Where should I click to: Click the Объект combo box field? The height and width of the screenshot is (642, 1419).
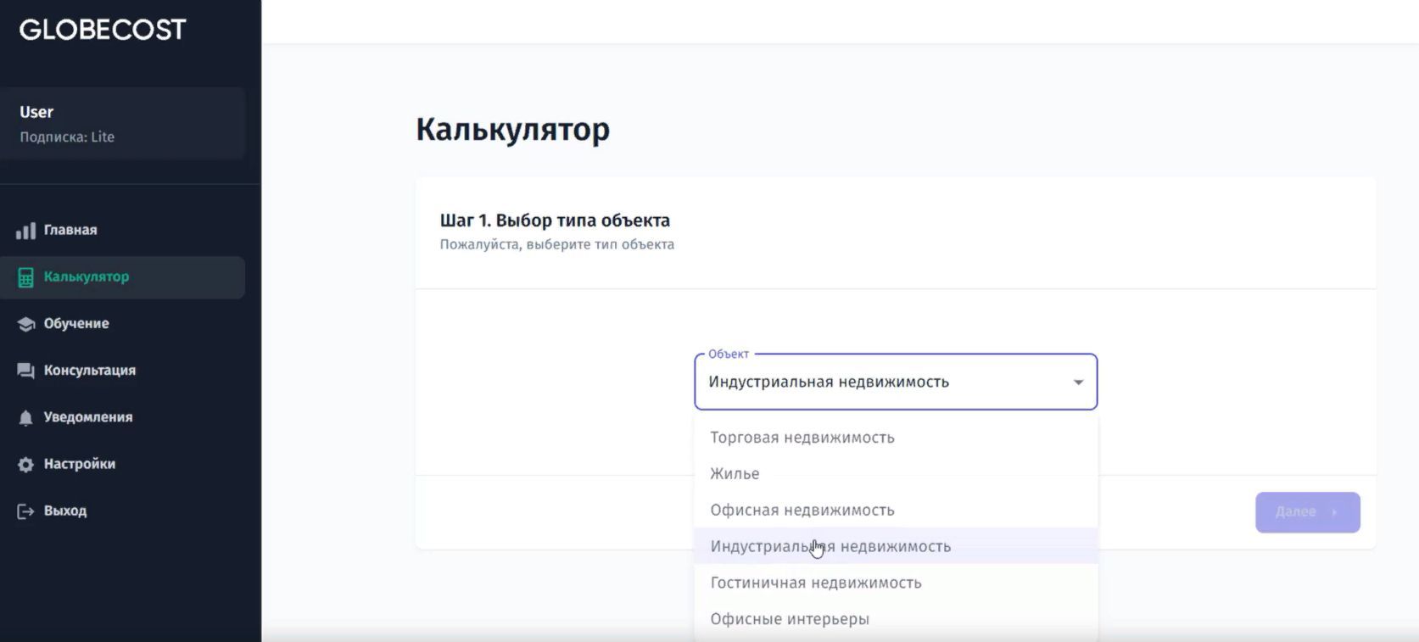(896, 382)
